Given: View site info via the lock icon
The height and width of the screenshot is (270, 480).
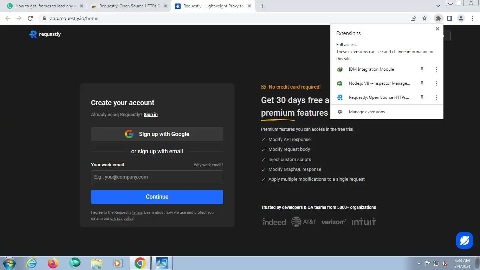Looking at the screenshot, I should tap(44, 18).
